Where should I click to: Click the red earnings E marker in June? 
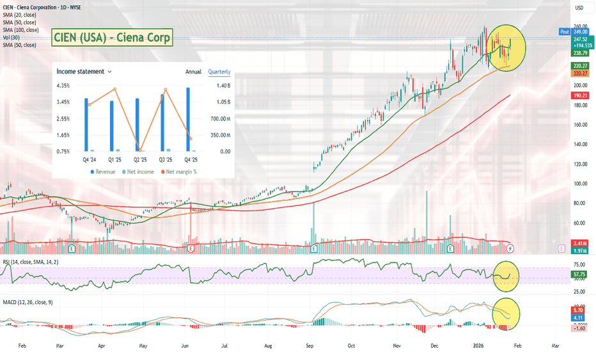191,249
